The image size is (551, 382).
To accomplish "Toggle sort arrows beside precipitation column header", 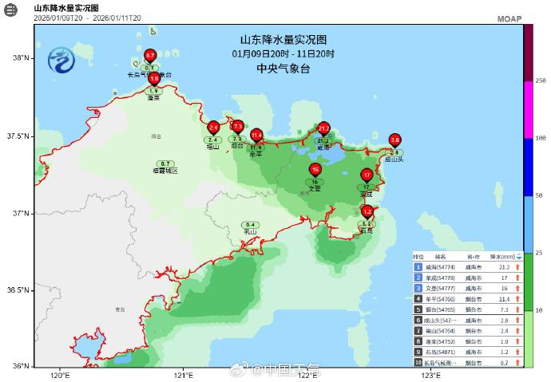I will 520,257.
